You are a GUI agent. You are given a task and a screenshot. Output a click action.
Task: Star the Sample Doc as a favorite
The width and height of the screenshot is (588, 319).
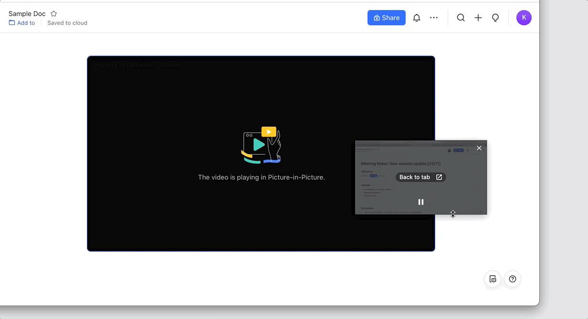[53, 13]
